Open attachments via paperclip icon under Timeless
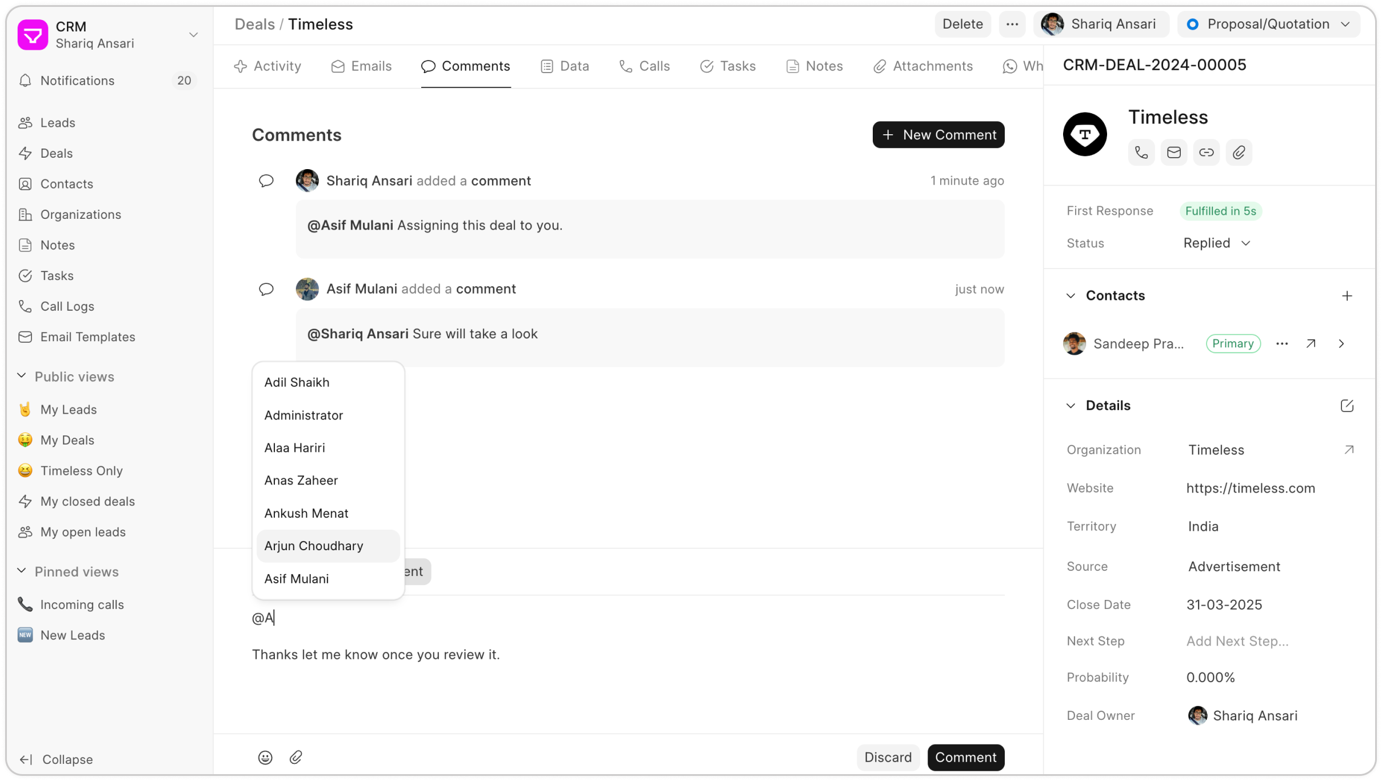The width and height of the screenshot is (1382, 781). tap(1239, 152)
